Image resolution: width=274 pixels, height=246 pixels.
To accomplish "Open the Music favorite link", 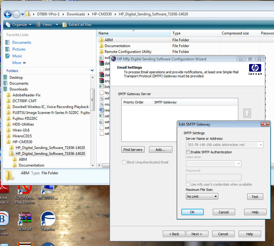I will point(17,56).
